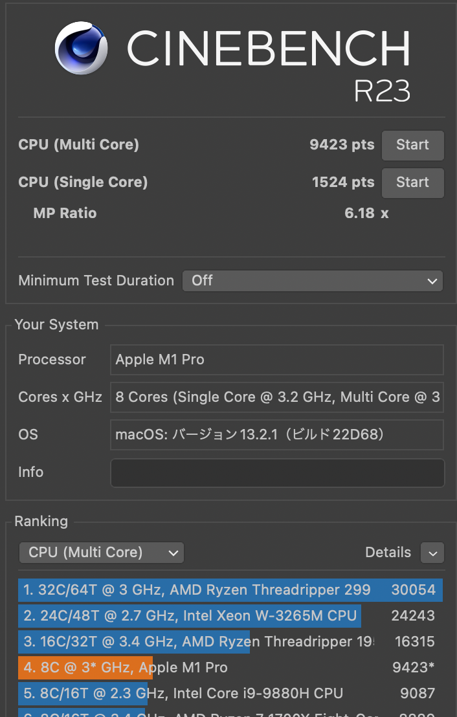This screenshot has width=457, height=717.
Task: Click the empty Info field
Action: tap(277, 472)
